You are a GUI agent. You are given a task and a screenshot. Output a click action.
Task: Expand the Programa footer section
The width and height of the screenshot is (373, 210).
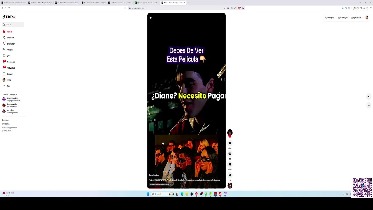(6, 124)
